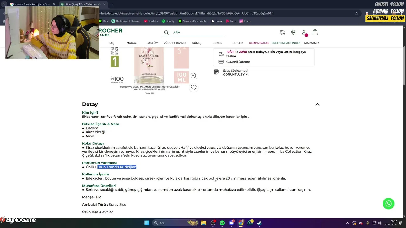The image size is (406, 228).
Task: Open the PARFÜM menu
Action: (x=152, y=43)
